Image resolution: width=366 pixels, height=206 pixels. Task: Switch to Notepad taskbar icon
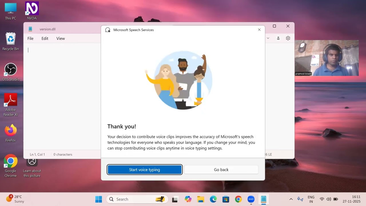click(263, 199)
